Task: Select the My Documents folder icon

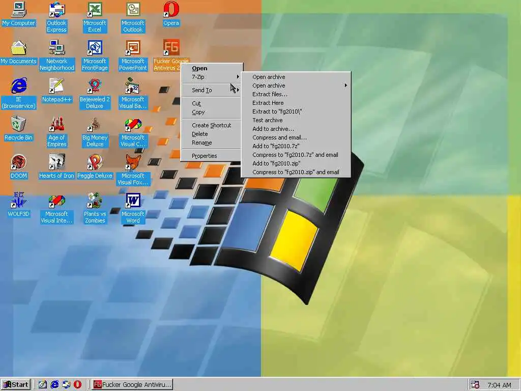Action: click(x=19, y=52)
